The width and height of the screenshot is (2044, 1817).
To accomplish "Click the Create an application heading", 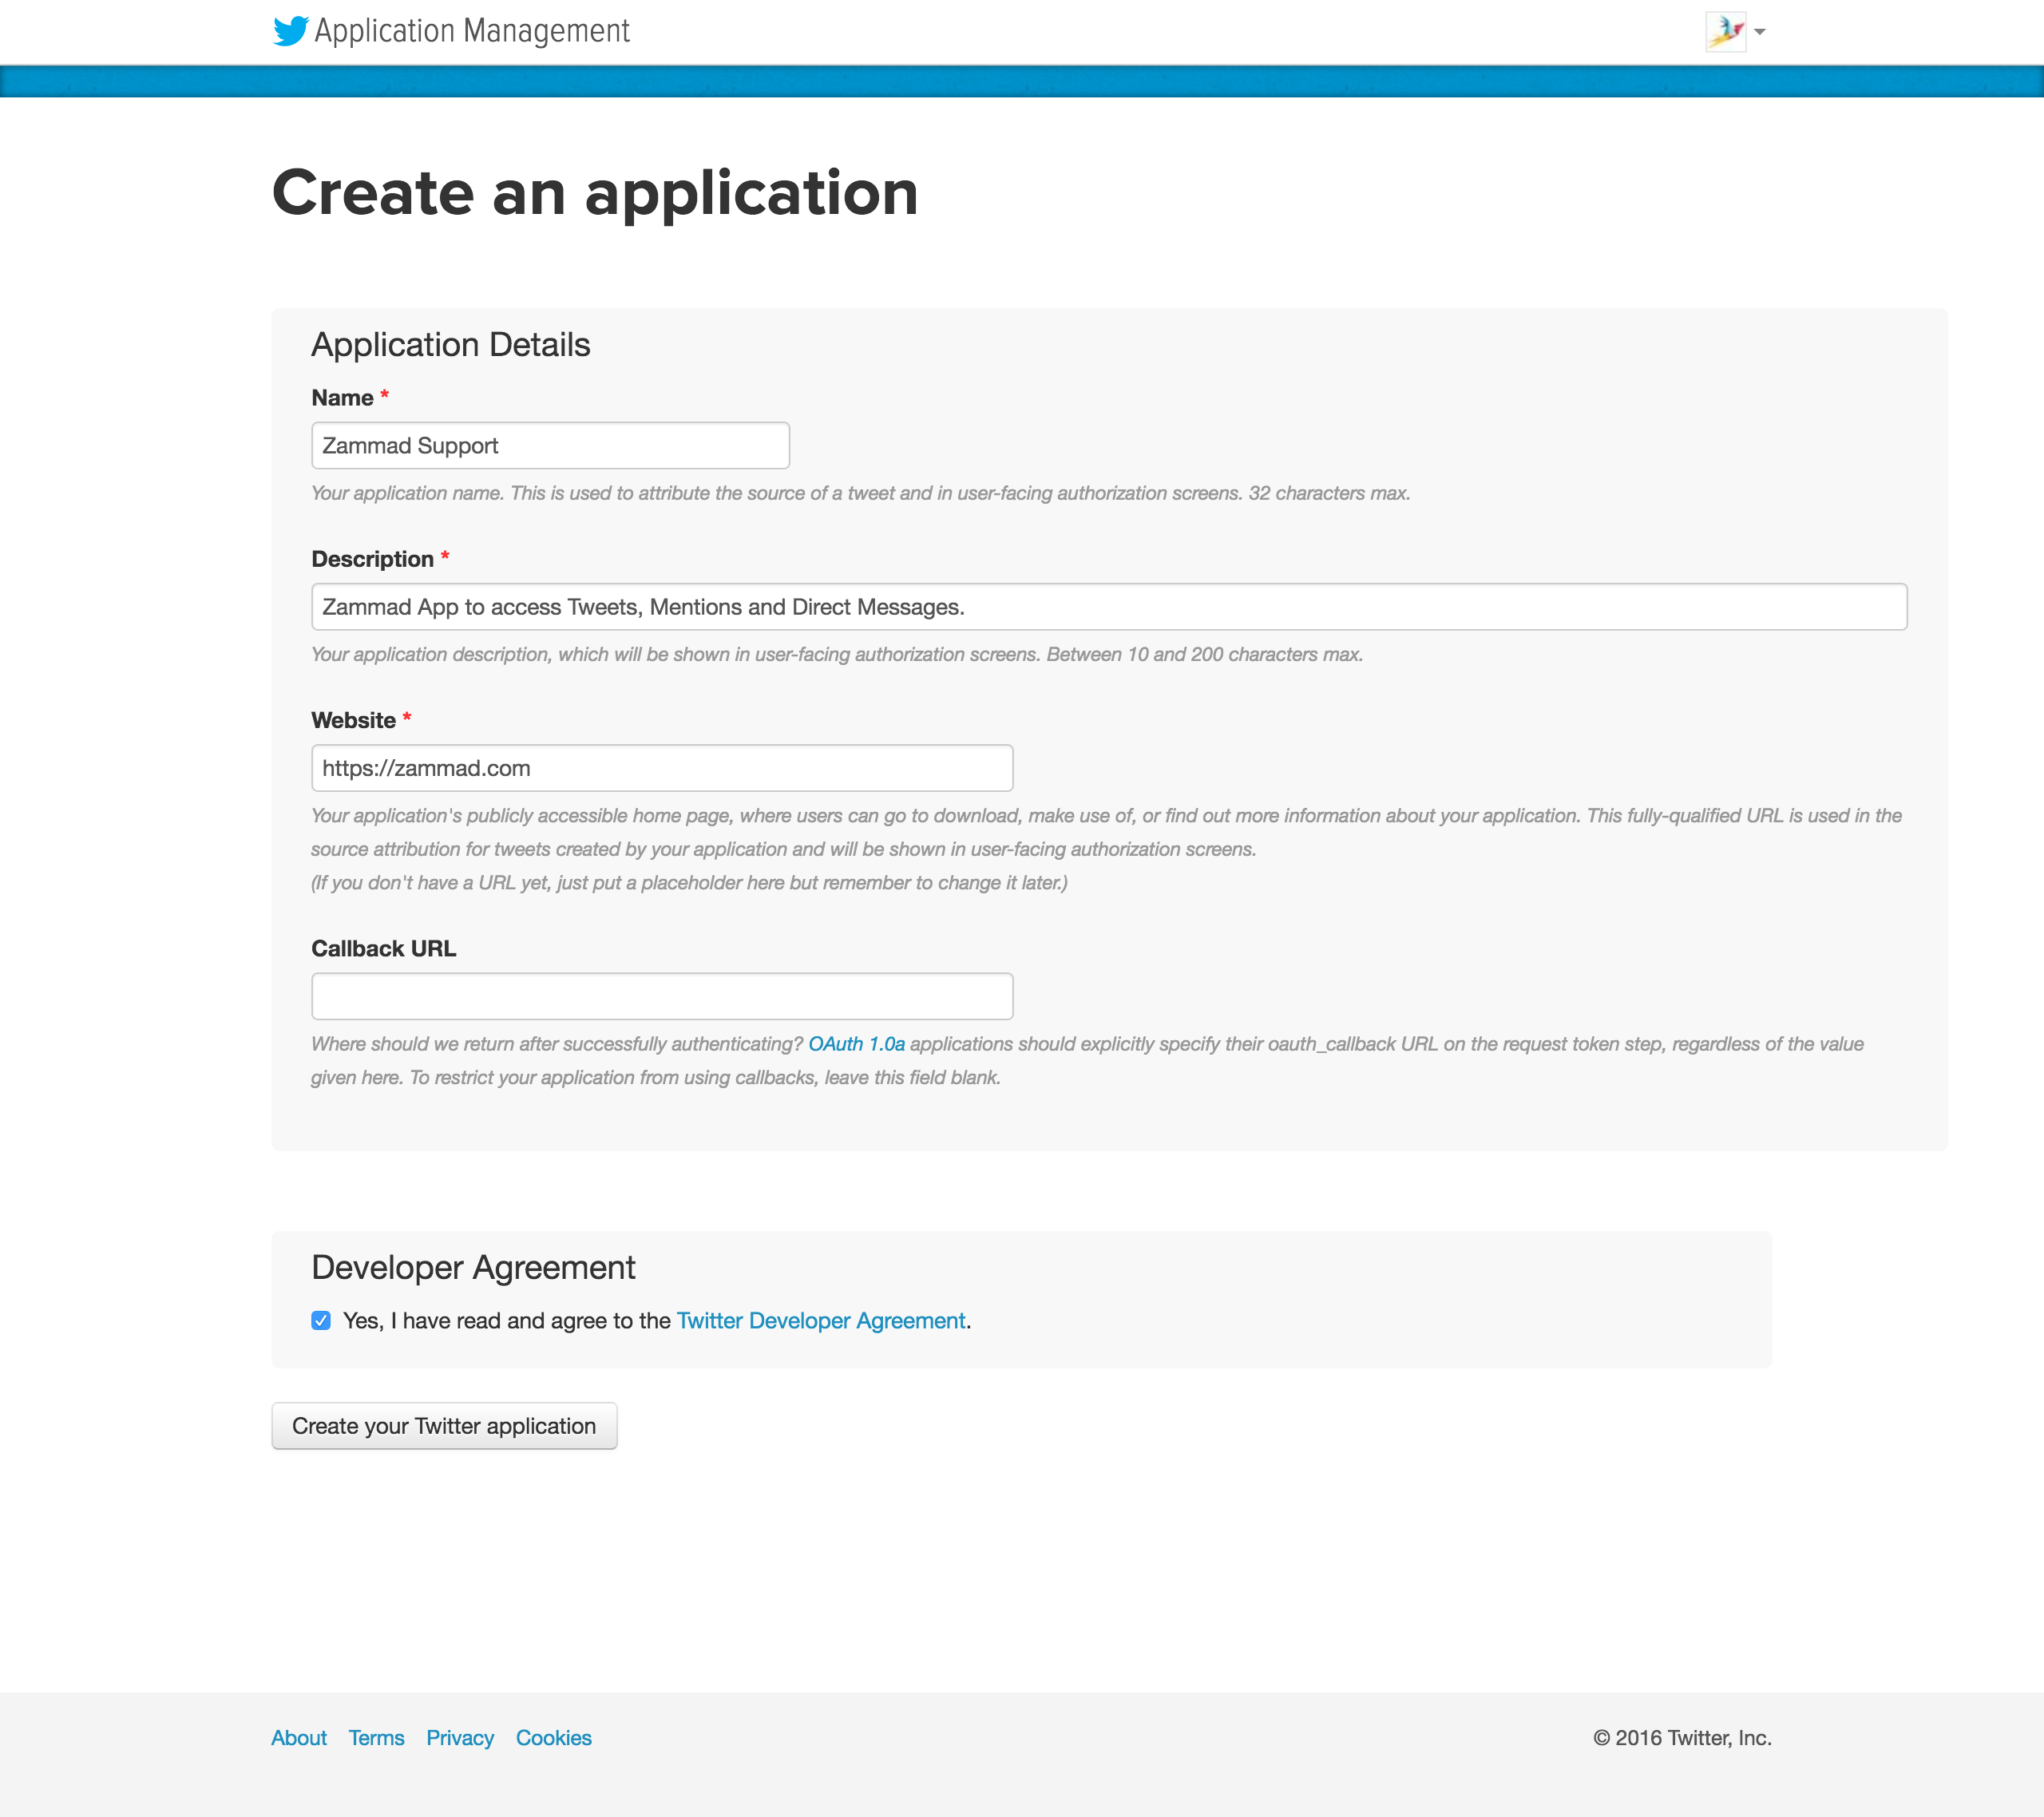I will click(595, 192).
